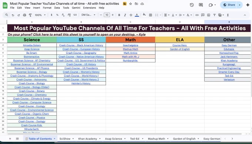The height and width of the screenshot is (144, 252).
Task: Open the functions sigma menu
Action: (x=228, y=15)
